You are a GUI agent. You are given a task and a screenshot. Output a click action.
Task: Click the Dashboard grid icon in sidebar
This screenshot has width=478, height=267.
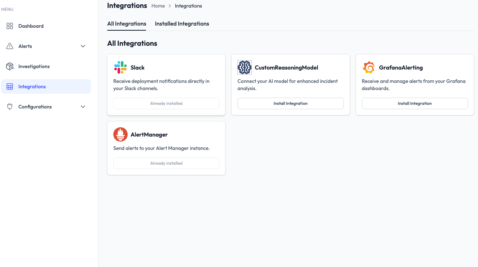point(10,26)
